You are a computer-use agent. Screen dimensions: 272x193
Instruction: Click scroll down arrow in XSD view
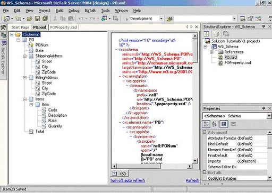coord(195,161)
